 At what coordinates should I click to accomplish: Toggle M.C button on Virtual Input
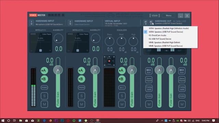pyautogui.click(x=122, y=87)
